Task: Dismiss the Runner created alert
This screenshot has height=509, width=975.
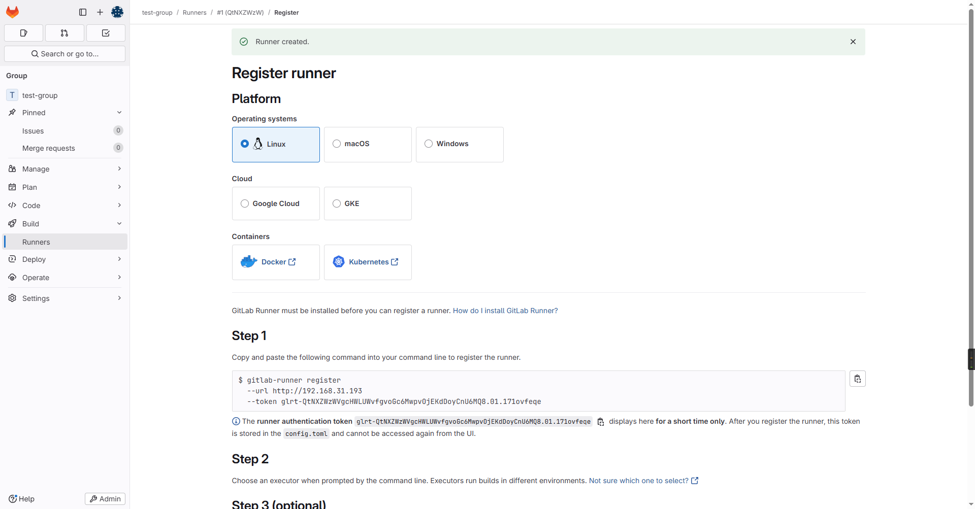Action: (x=853, y=42)
